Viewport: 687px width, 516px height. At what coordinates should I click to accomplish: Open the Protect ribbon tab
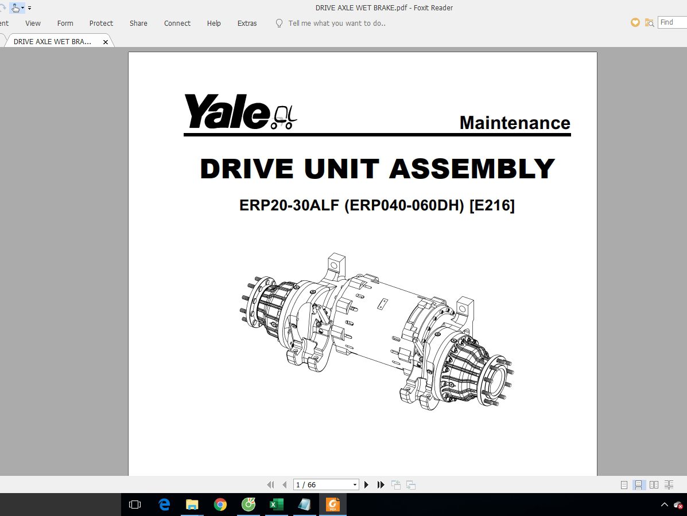click(101, 23)
